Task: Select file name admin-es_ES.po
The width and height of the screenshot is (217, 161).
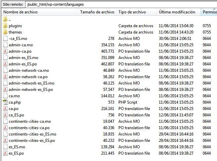Action: coord(23,64)
